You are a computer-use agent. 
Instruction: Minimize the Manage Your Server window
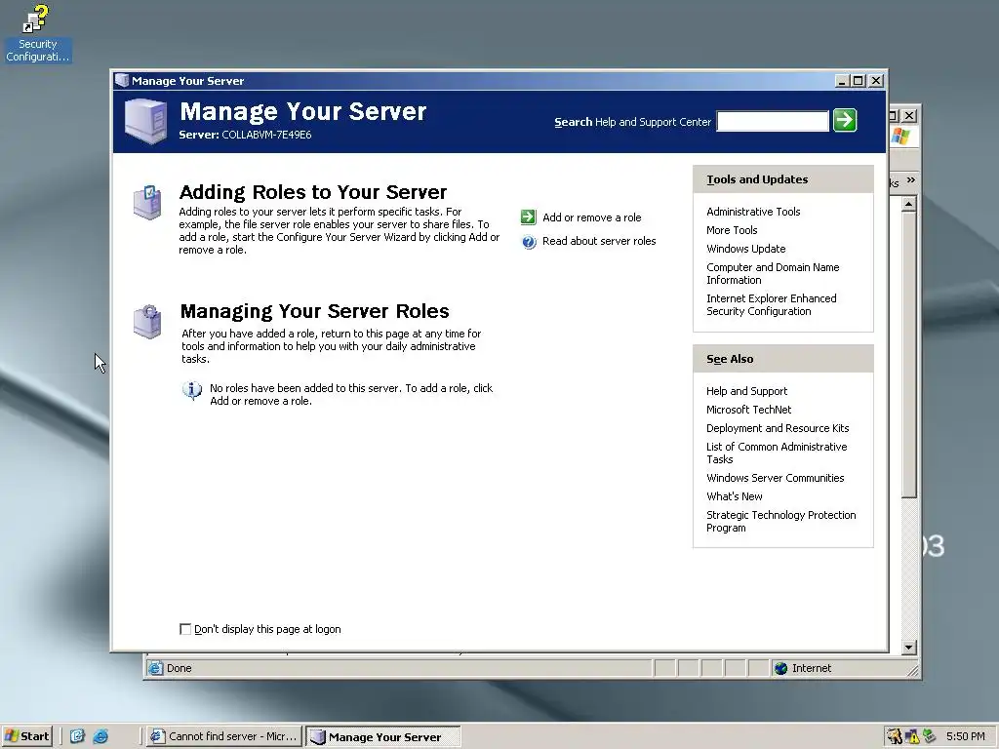tap(842, 81)
